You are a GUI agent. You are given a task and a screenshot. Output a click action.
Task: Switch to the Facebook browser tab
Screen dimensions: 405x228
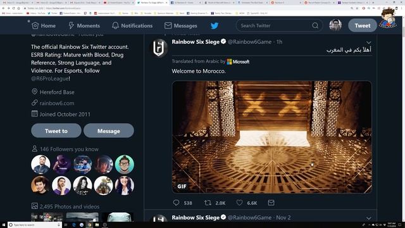point(185,3)
